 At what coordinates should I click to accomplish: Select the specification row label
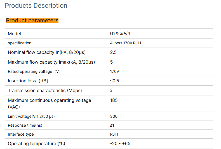click(20, 43)
